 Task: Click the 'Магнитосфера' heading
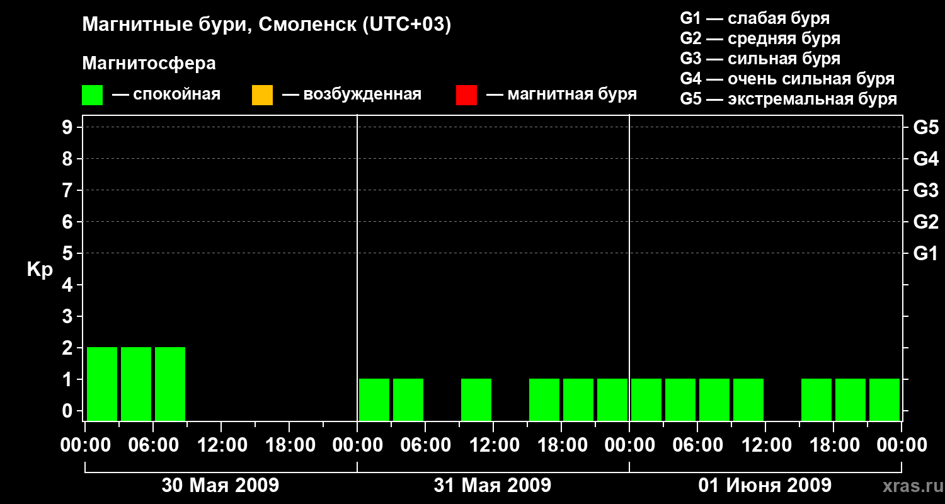pyautogui.click(x=149, y=64)
